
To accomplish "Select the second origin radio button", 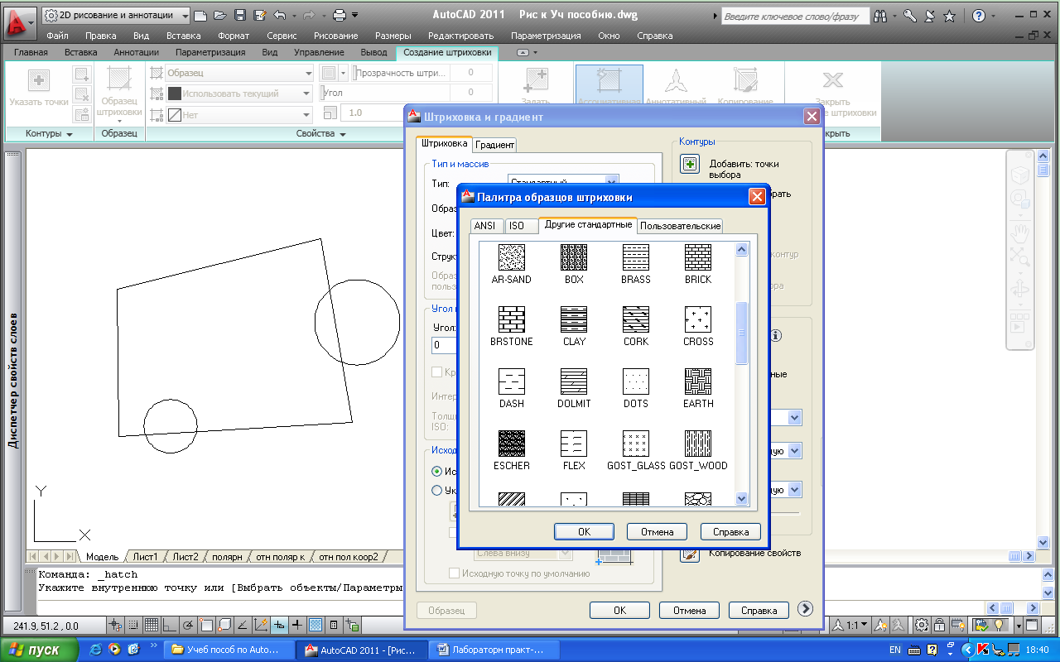I will [437, 490].
